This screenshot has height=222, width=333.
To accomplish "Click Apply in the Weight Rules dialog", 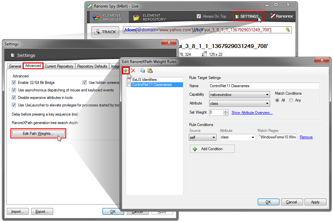I will [315, 202].
